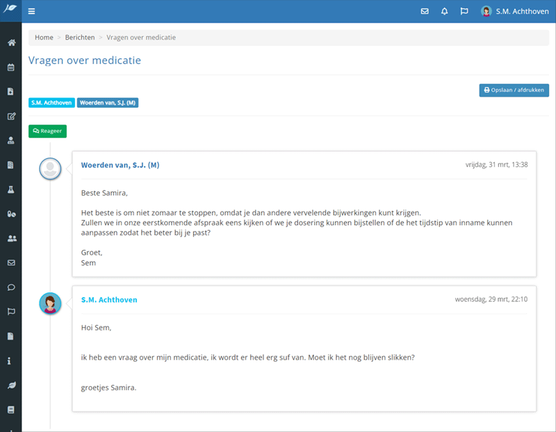Show notifications via the bell icon
This screenshot has width=556, height=432.
click(444, 11)
